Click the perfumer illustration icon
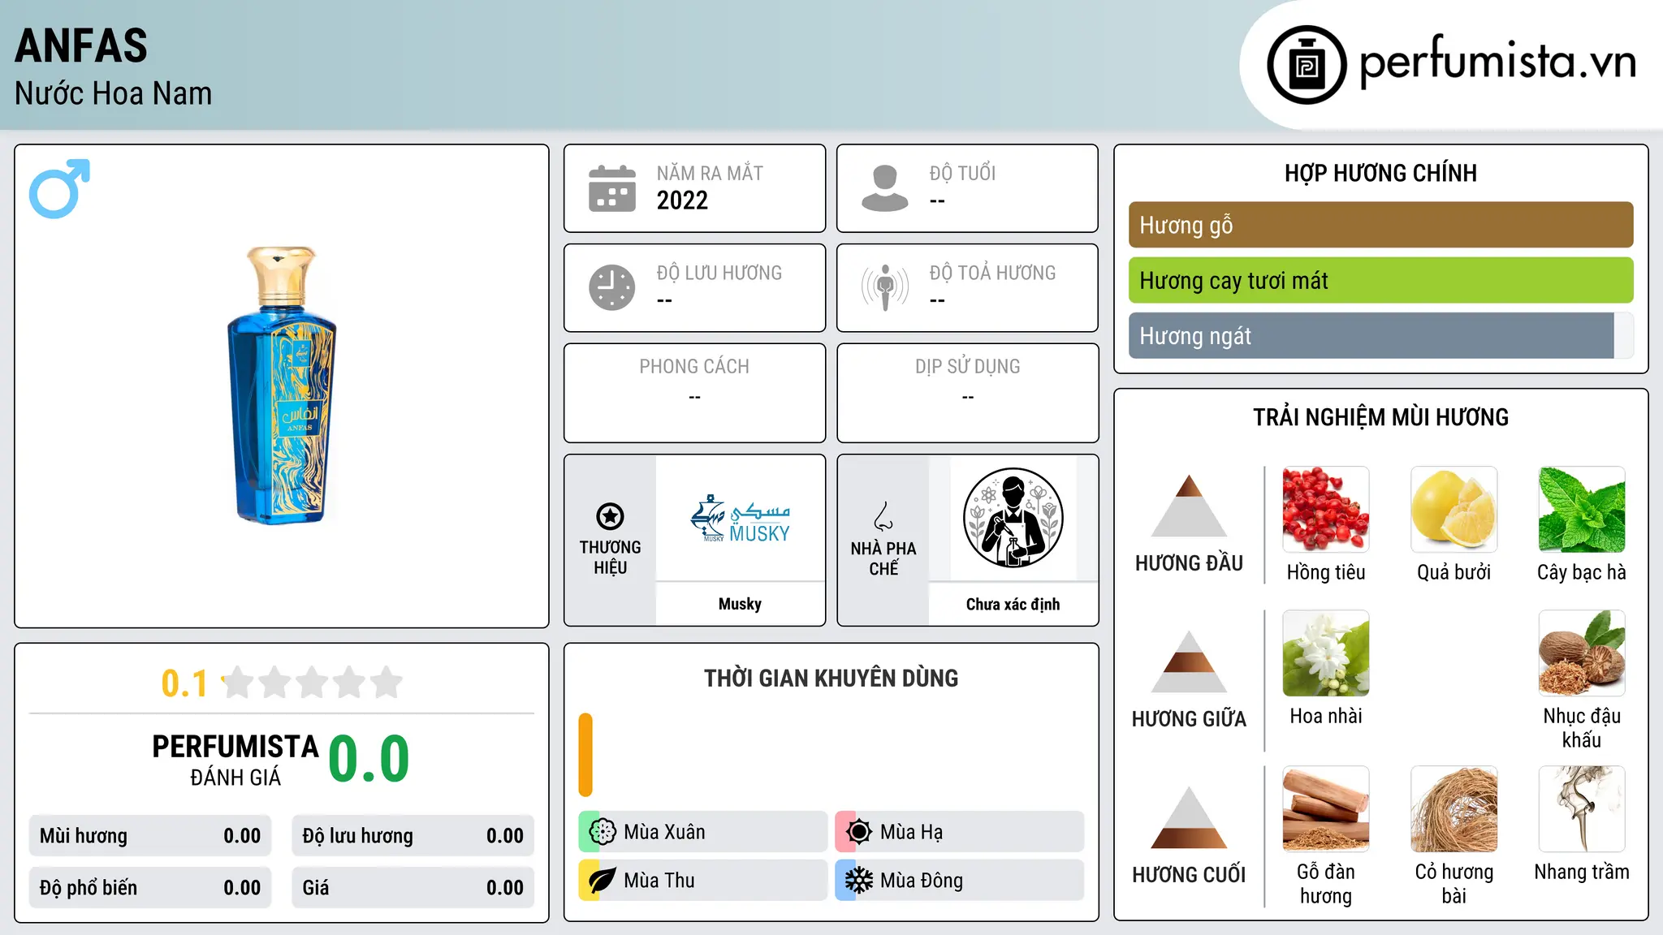Image resolution: width=1663 pixels, height=935 pixels. coord(1013,518)
